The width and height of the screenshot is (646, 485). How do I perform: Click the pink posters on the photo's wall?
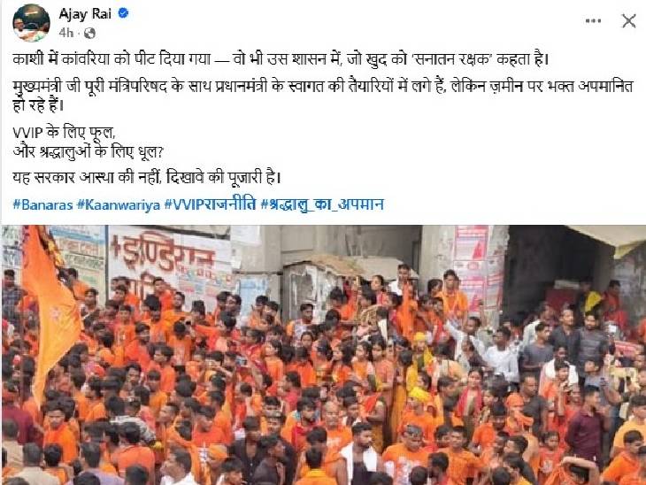click(x=473, y=268)
